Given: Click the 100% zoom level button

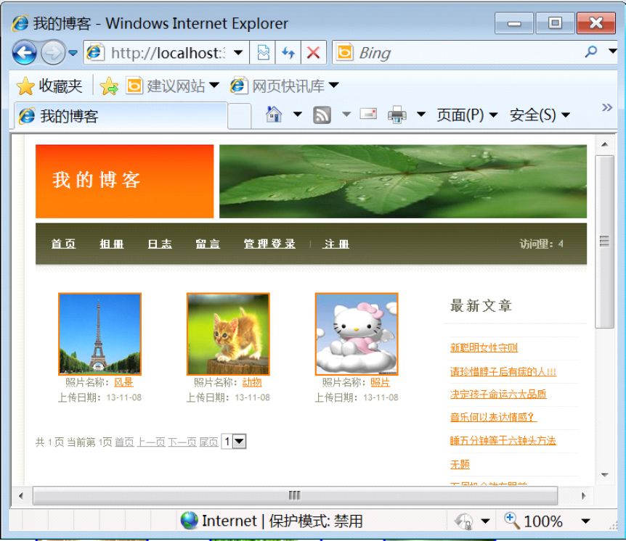Looking at the screenshot, I should click(533, 521).
